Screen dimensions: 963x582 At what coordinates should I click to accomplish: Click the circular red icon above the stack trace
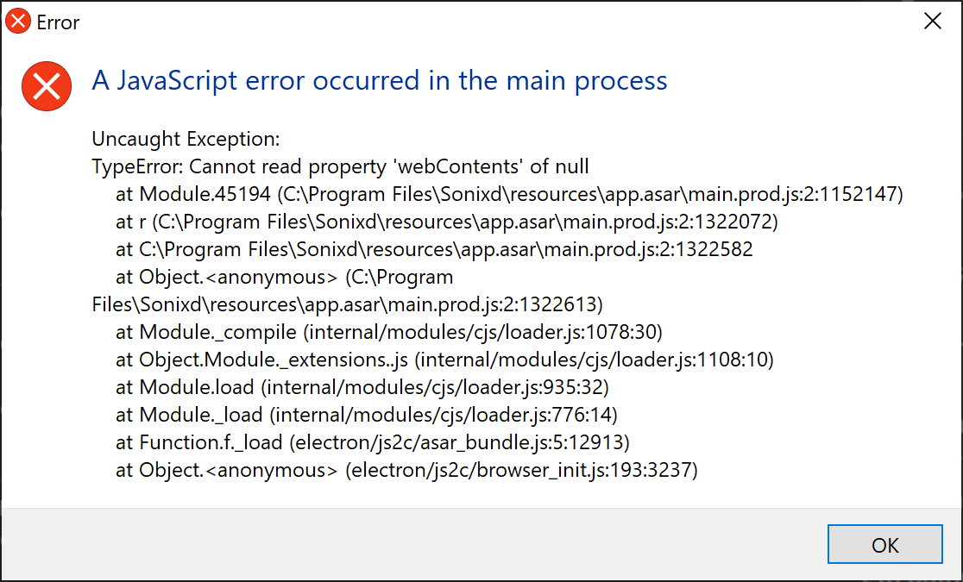pyautogui.click(x=46, y=86)
